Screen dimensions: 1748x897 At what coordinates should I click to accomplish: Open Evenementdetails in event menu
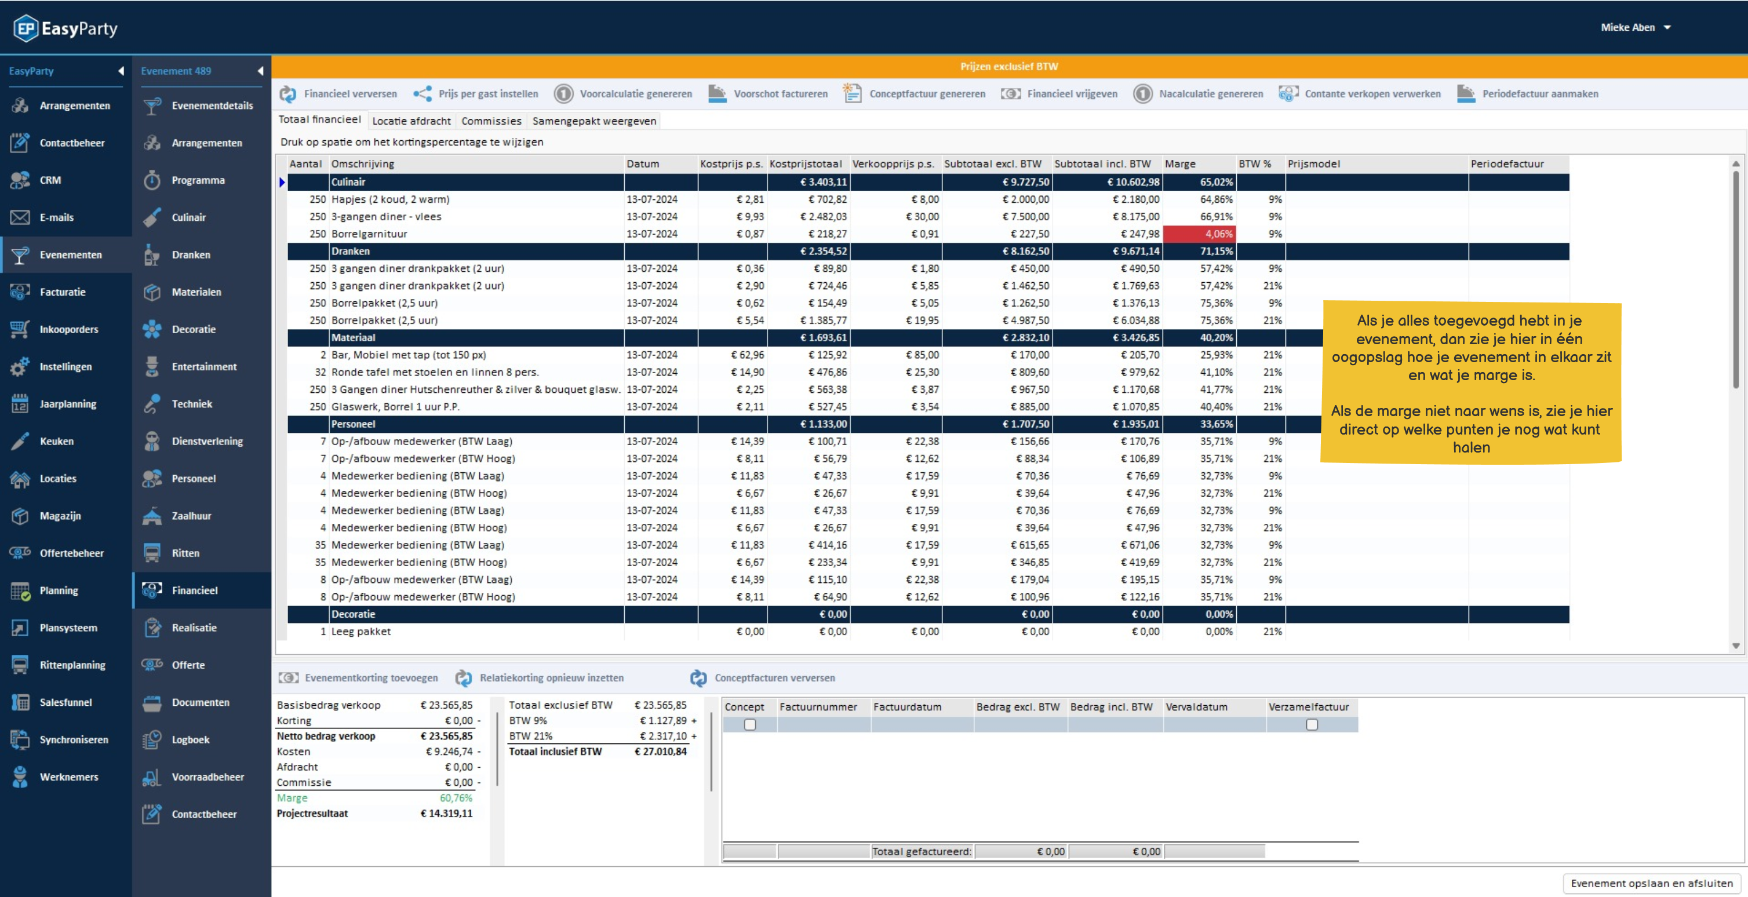point(202,105)
